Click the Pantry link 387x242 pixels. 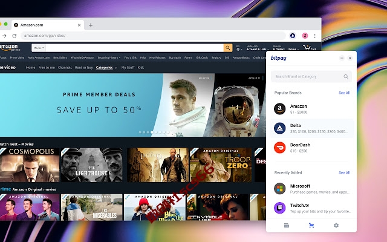188,57
